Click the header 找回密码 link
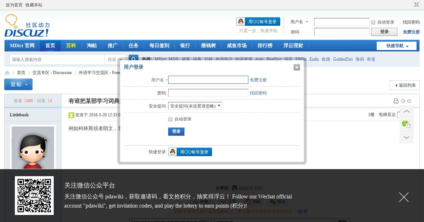The height and width of the screenshot is (222, 424). [411, 22]
